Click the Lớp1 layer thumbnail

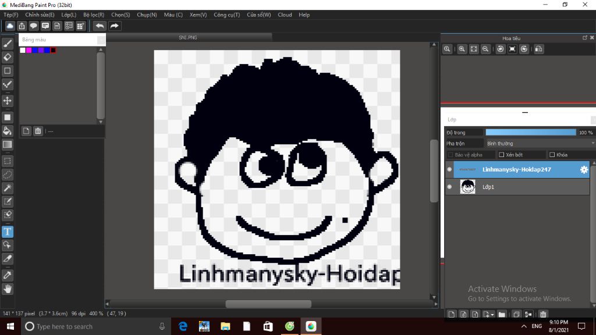pyautogui.click(x=467, y=187)
